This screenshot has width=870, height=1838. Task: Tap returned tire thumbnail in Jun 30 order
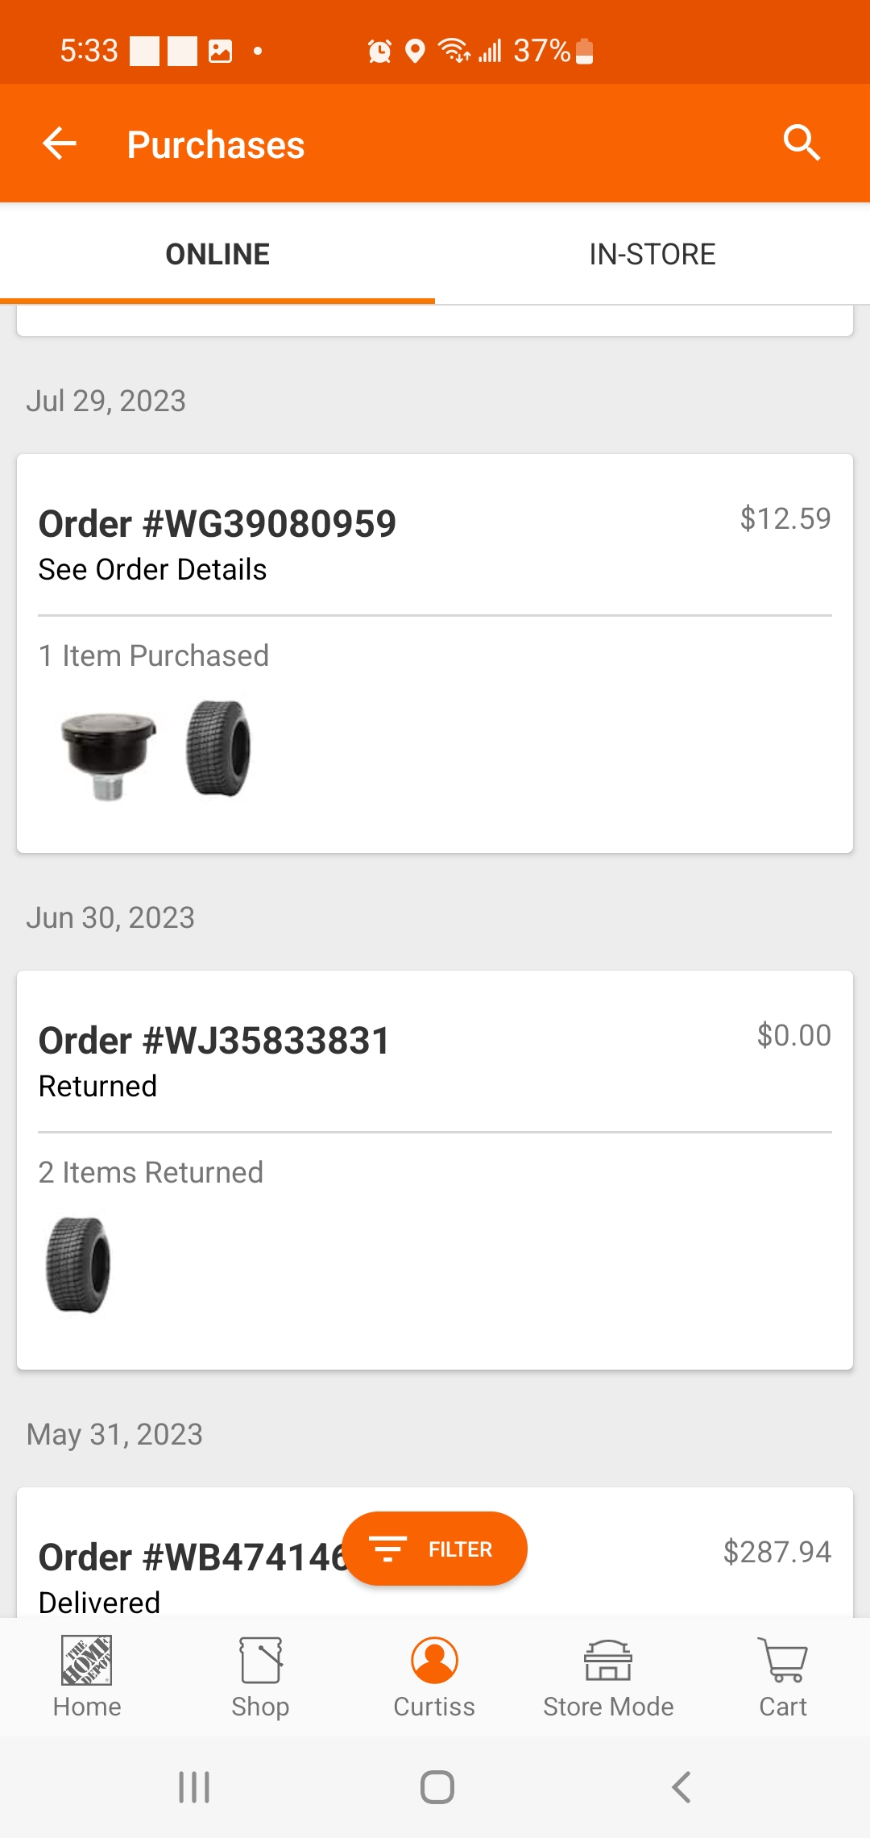point(78,1265)
